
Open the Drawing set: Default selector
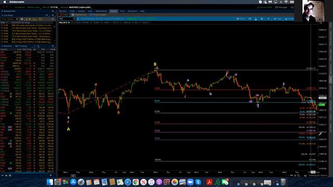318,176
